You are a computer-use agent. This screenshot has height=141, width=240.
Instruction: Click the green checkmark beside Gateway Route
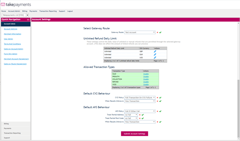160,32
